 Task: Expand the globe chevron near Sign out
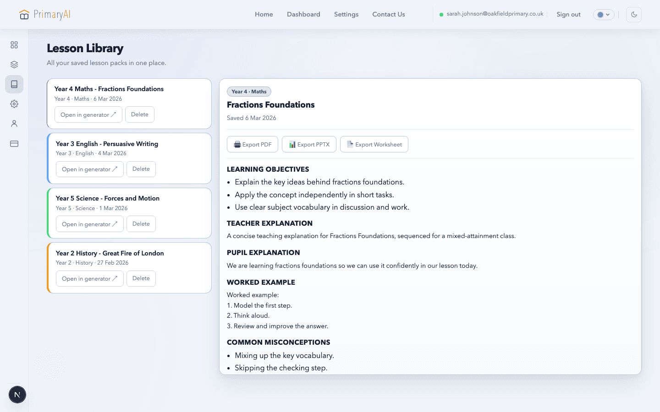click(x=609, y=14)
